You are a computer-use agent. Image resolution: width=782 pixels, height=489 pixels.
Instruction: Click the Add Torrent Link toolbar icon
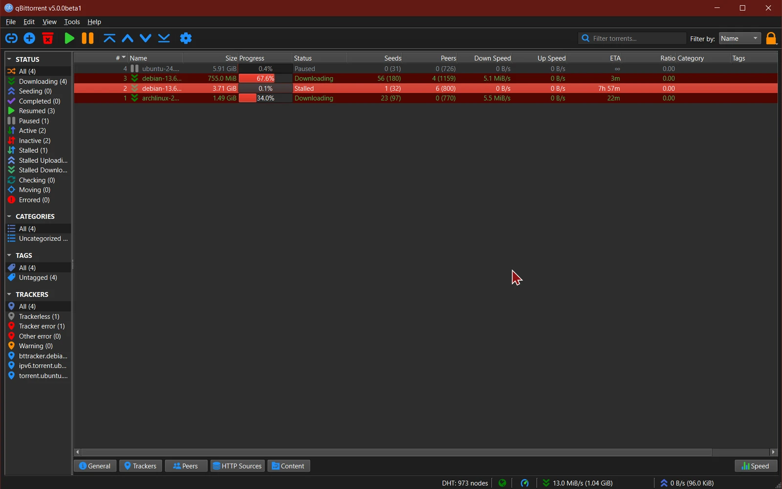(11, 38)
